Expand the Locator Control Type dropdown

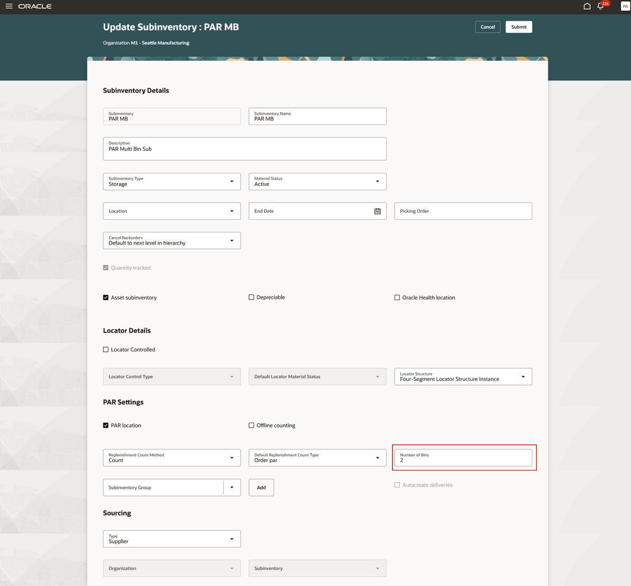tap(172, 377)
